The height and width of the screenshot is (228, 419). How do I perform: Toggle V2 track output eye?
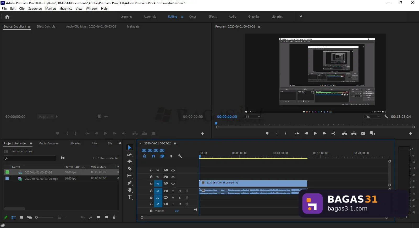[x=173, y=177]
